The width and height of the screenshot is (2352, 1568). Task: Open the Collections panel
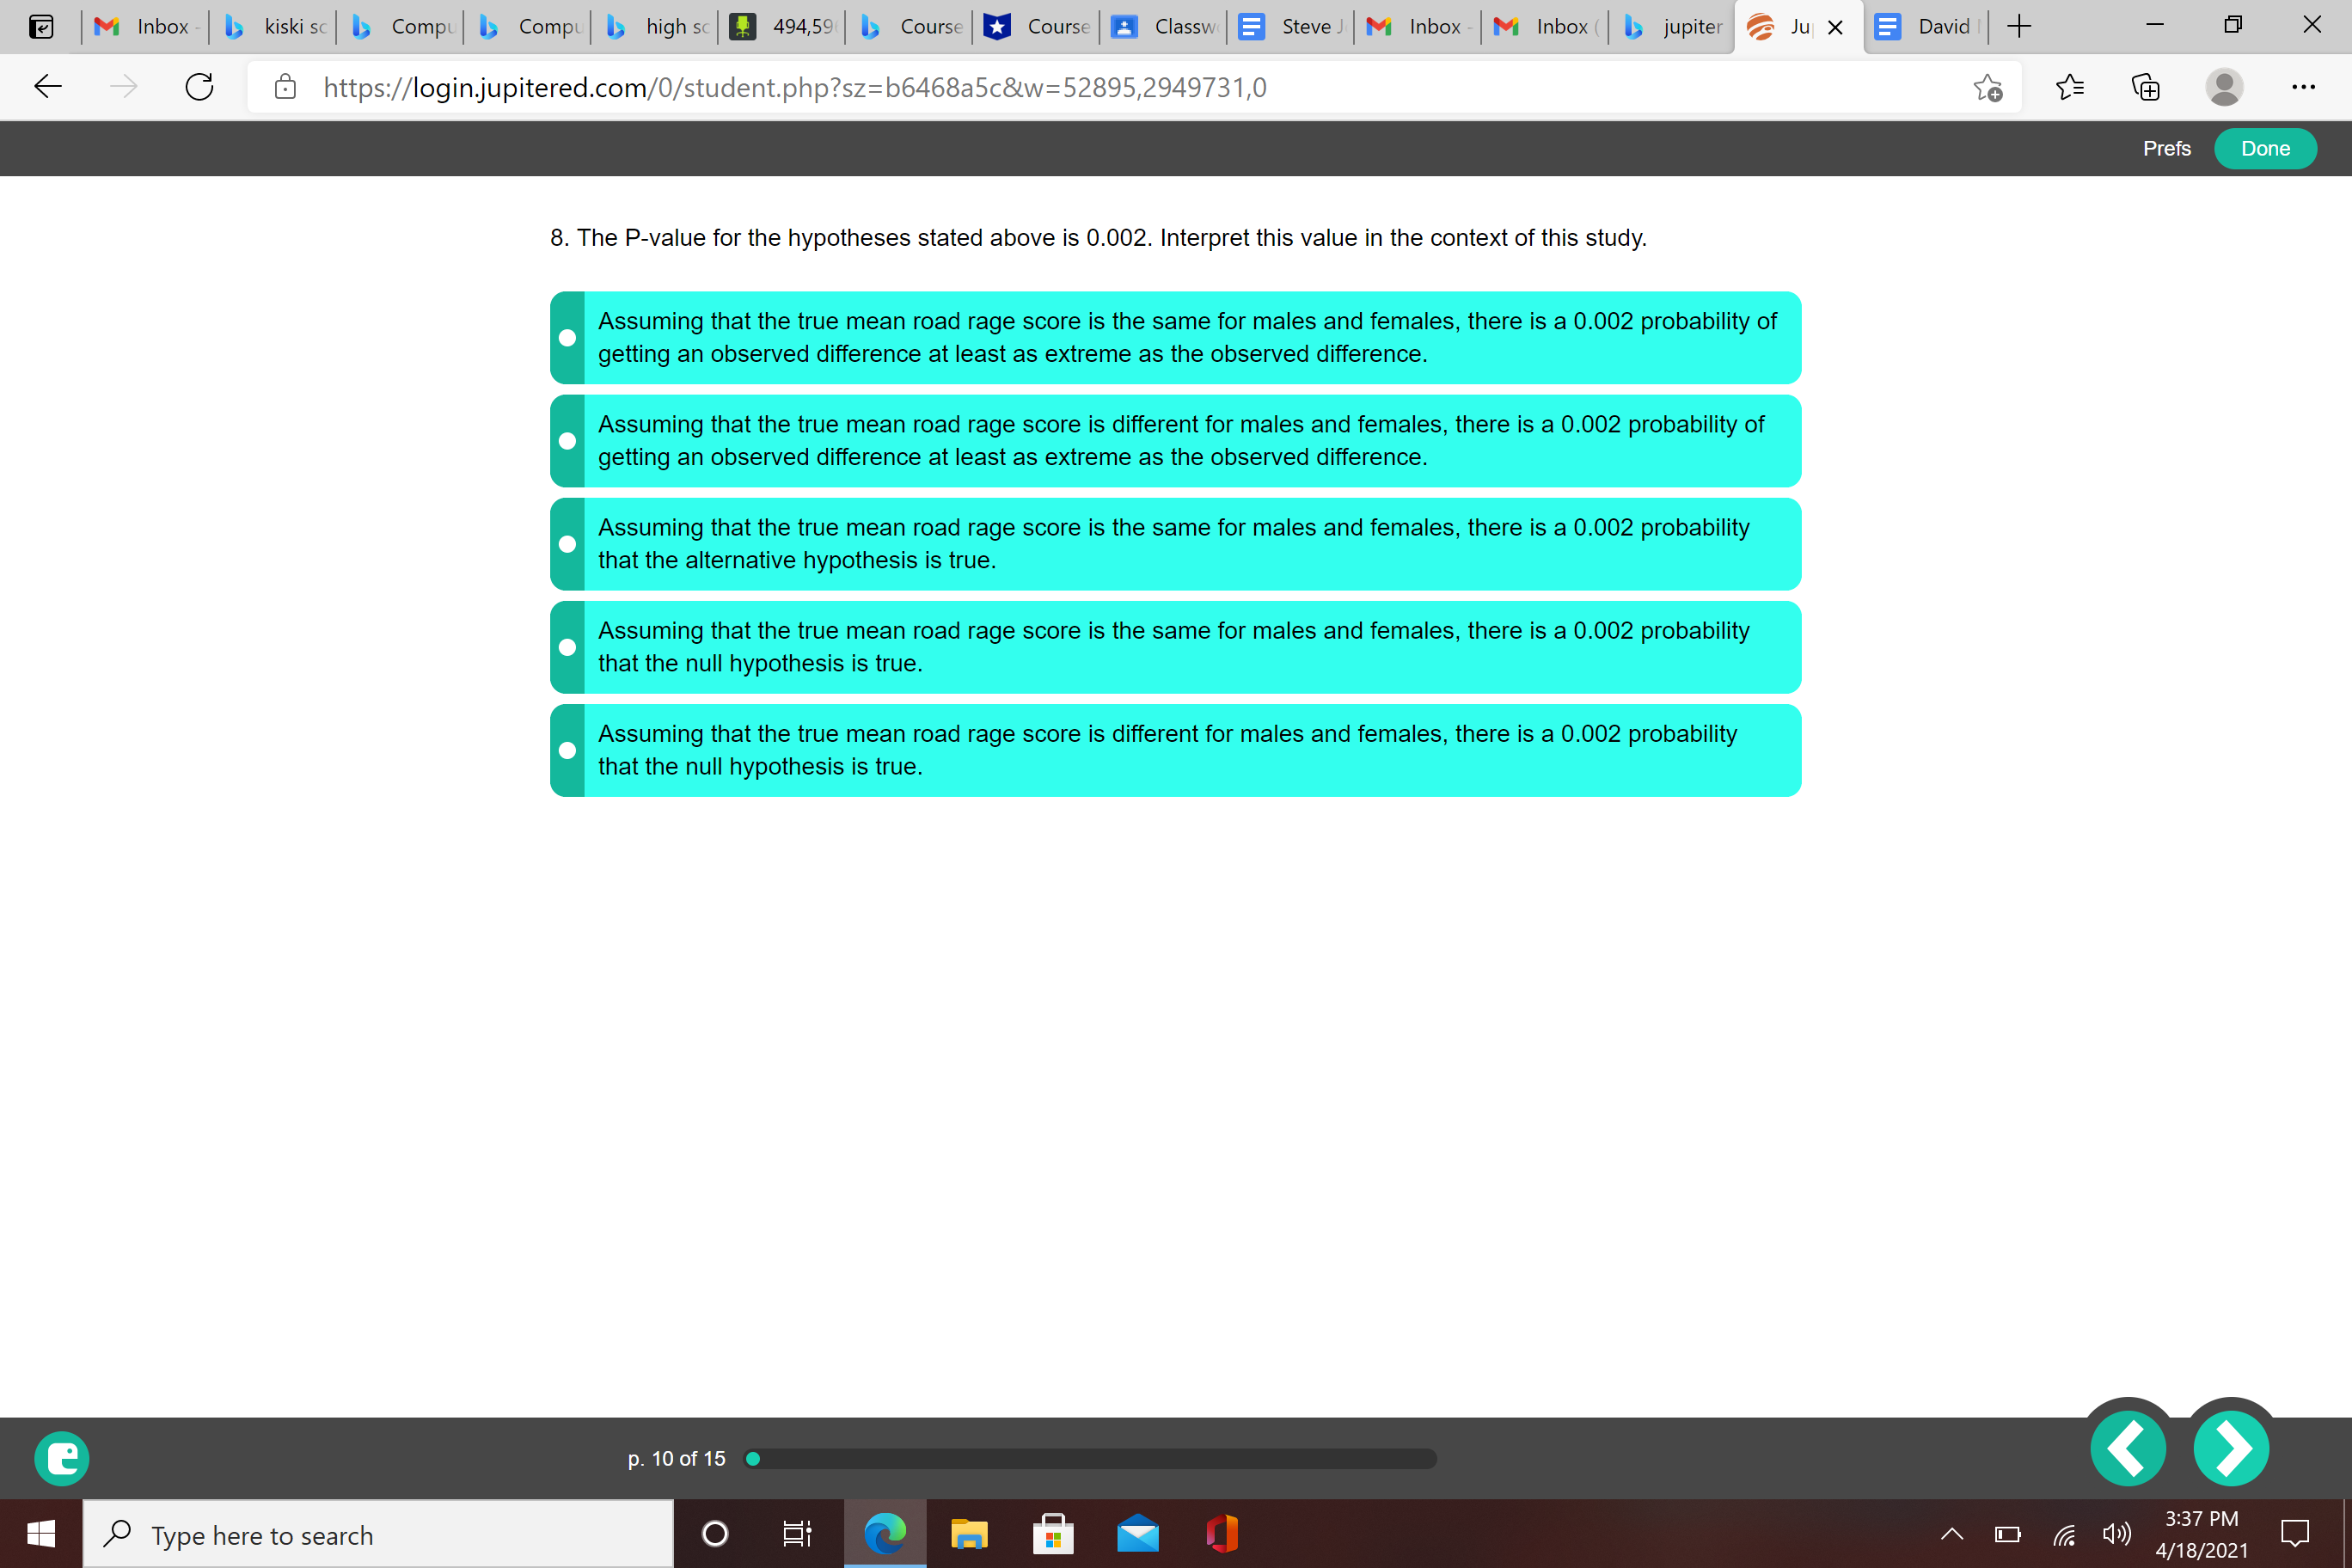tap(2146, 87)
